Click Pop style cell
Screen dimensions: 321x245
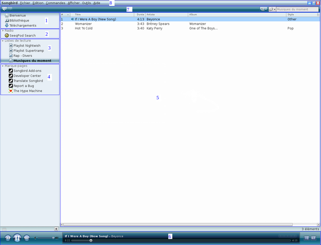pos(290,28)
